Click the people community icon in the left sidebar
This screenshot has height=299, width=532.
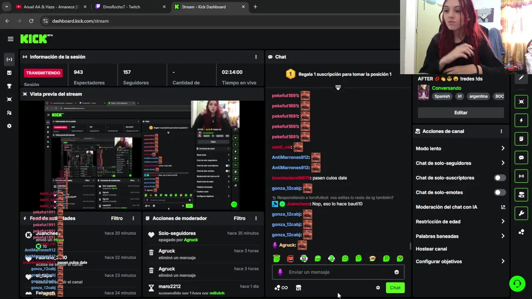(9, 113)
